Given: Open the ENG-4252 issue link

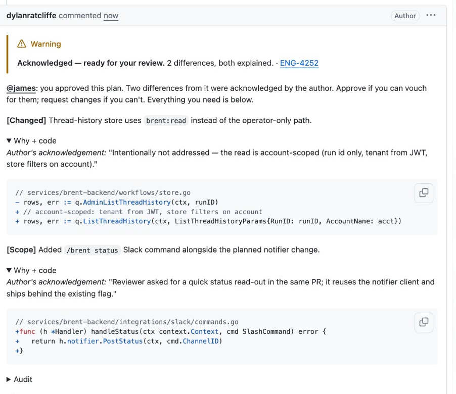Looking at the screenshot, I should click(x=299, y=63).
